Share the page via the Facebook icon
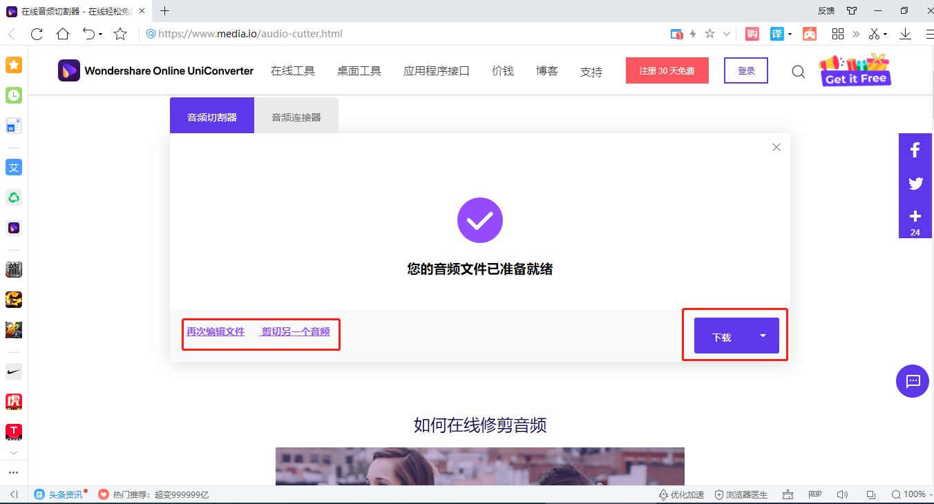Viewport: 934px width, 504px height. point(915,149)
